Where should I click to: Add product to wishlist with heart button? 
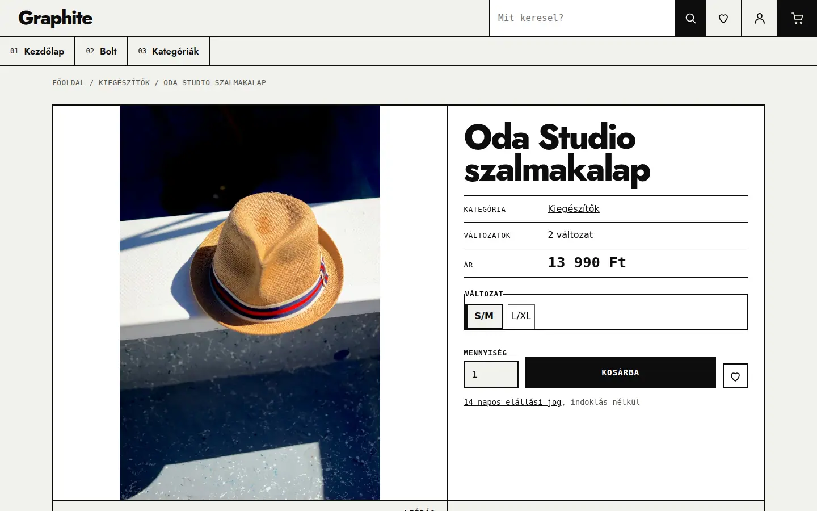(735, 376)
